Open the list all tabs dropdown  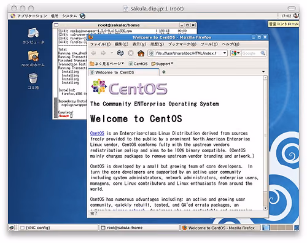click(x=263, y=72)
